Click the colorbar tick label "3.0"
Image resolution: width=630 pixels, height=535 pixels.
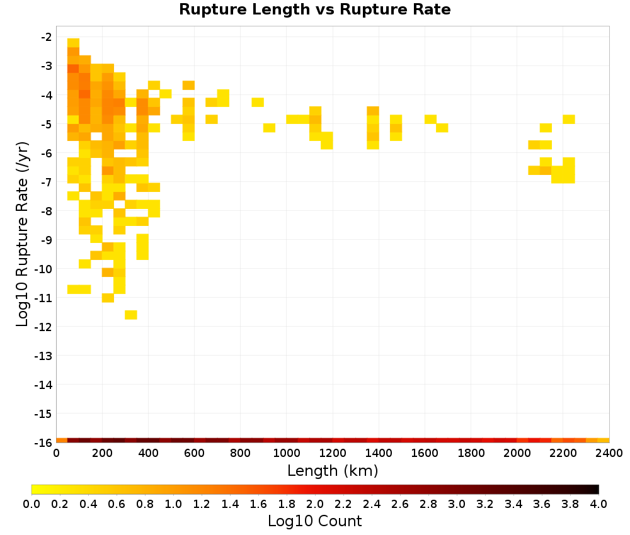(457, 504)
